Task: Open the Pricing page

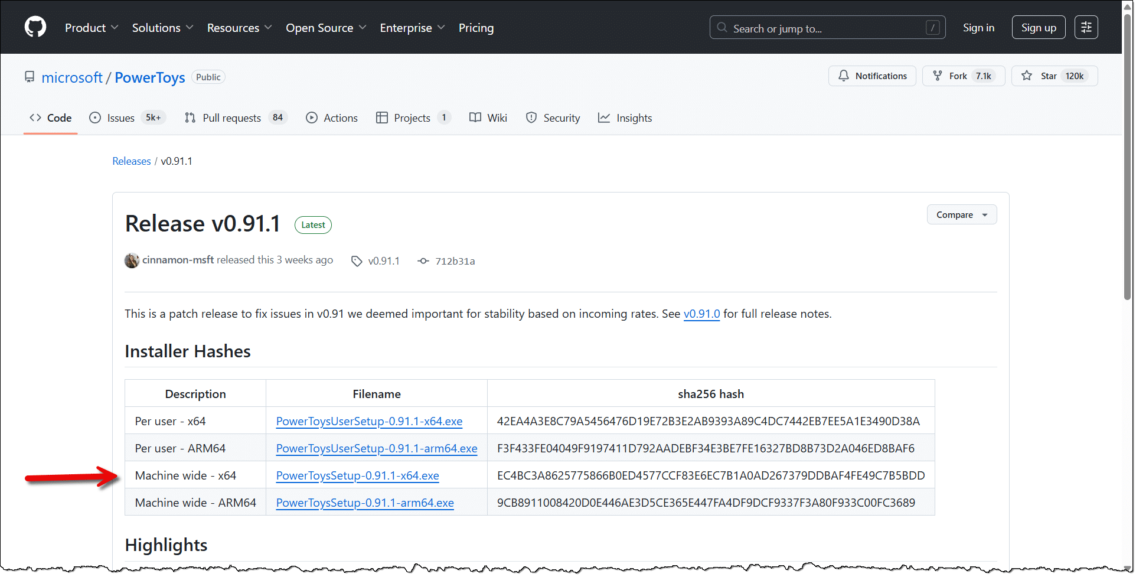Action: coord(476,28)
